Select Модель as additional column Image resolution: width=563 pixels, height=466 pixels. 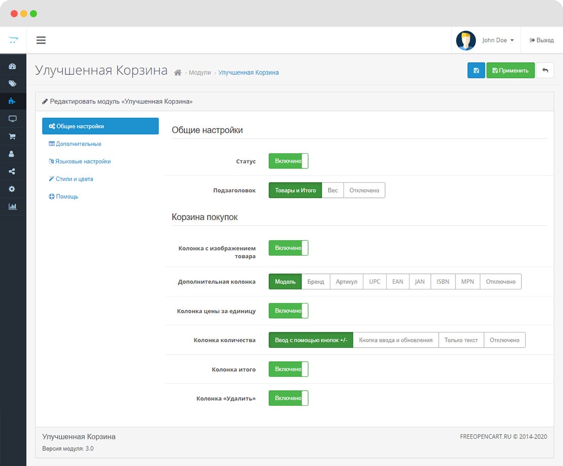click(285, 282)
